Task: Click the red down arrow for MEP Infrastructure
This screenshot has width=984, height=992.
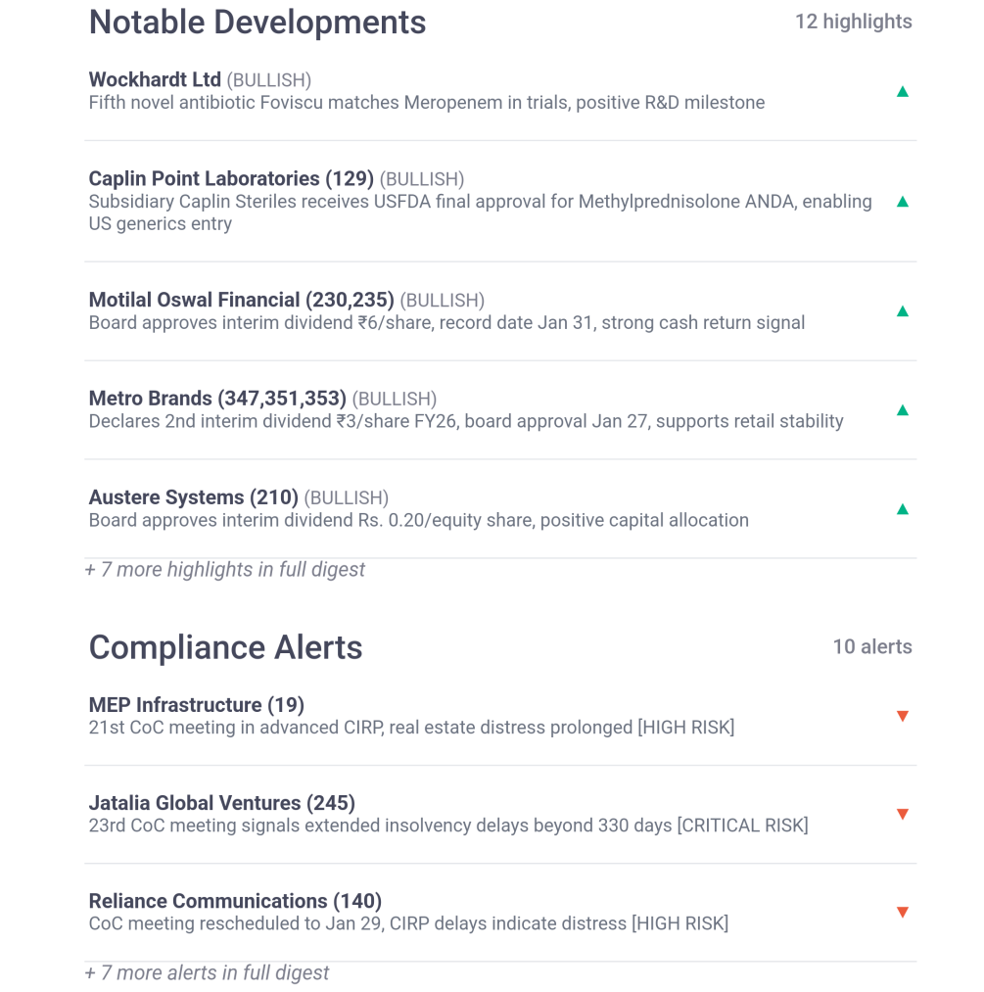Action: pos(903,716)
